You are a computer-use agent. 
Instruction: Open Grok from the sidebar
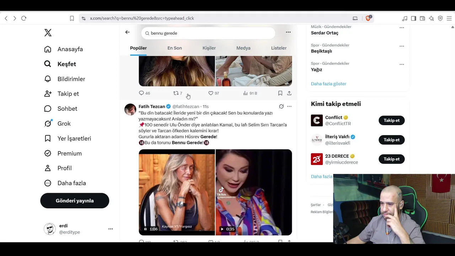point(57,124)
